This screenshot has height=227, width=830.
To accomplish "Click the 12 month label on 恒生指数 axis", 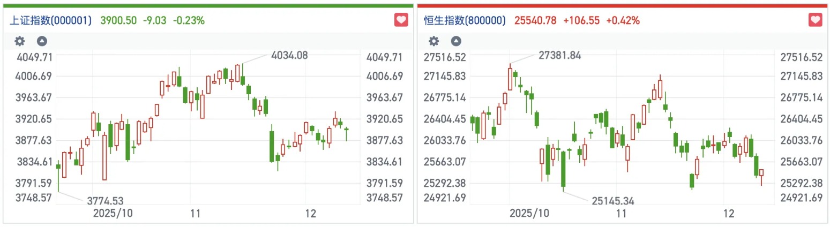I will 729,214.
